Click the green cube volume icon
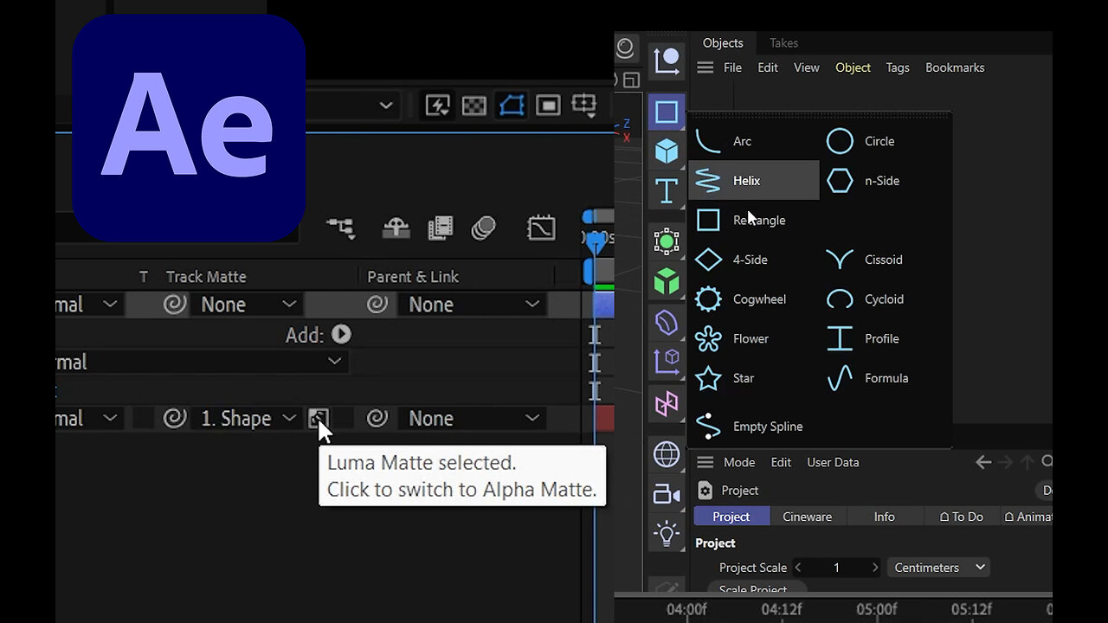The height and width of the screenshot is (623, 1108). pos(667,281)
